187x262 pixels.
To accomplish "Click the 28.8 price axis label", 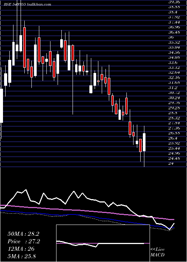I will coord(173,113).
